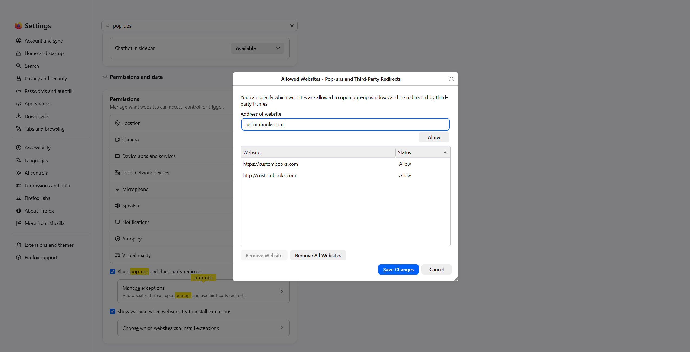
Task: Click Remove Website button
Action: pos(264,256)
